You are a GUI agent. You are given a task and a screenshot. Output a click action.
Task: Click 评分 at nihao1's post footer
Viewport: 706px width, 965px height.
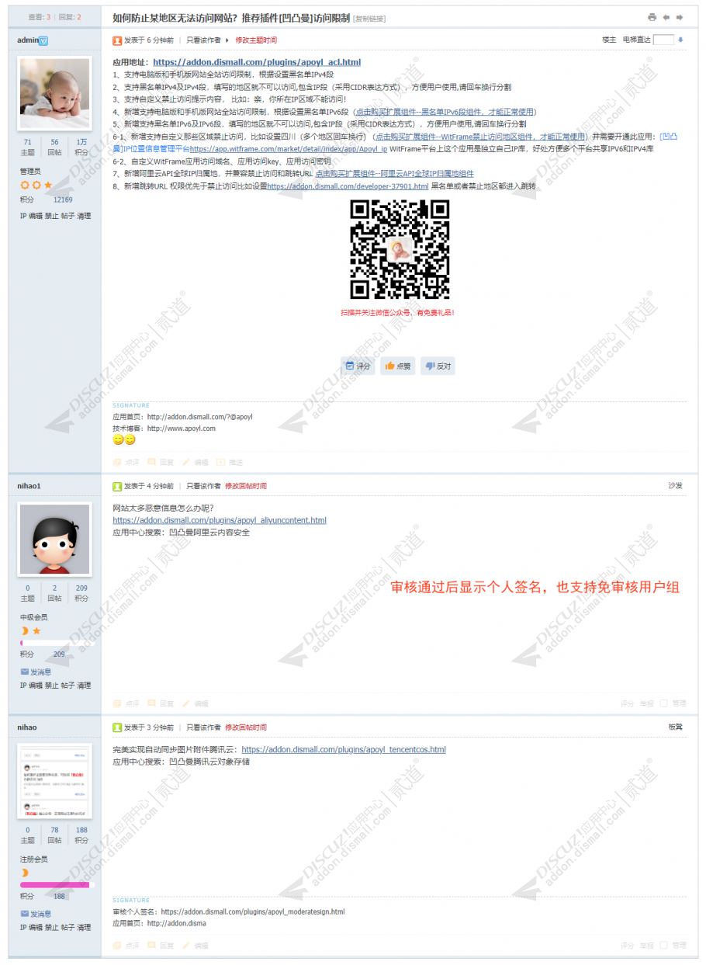[627, 703]
